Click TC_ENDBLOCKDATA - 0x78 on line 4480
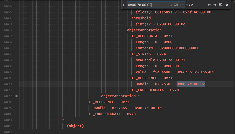 (x=112, y=114)
